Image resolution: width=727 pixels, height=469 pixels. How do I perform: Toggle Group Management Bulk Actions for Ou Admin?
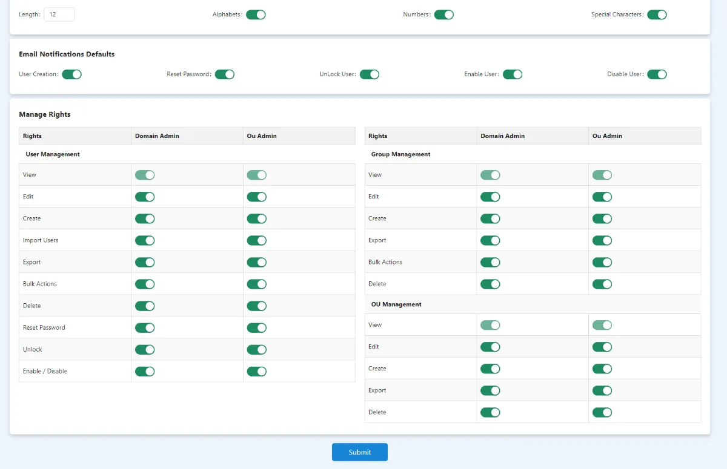[x=602, y=262]
